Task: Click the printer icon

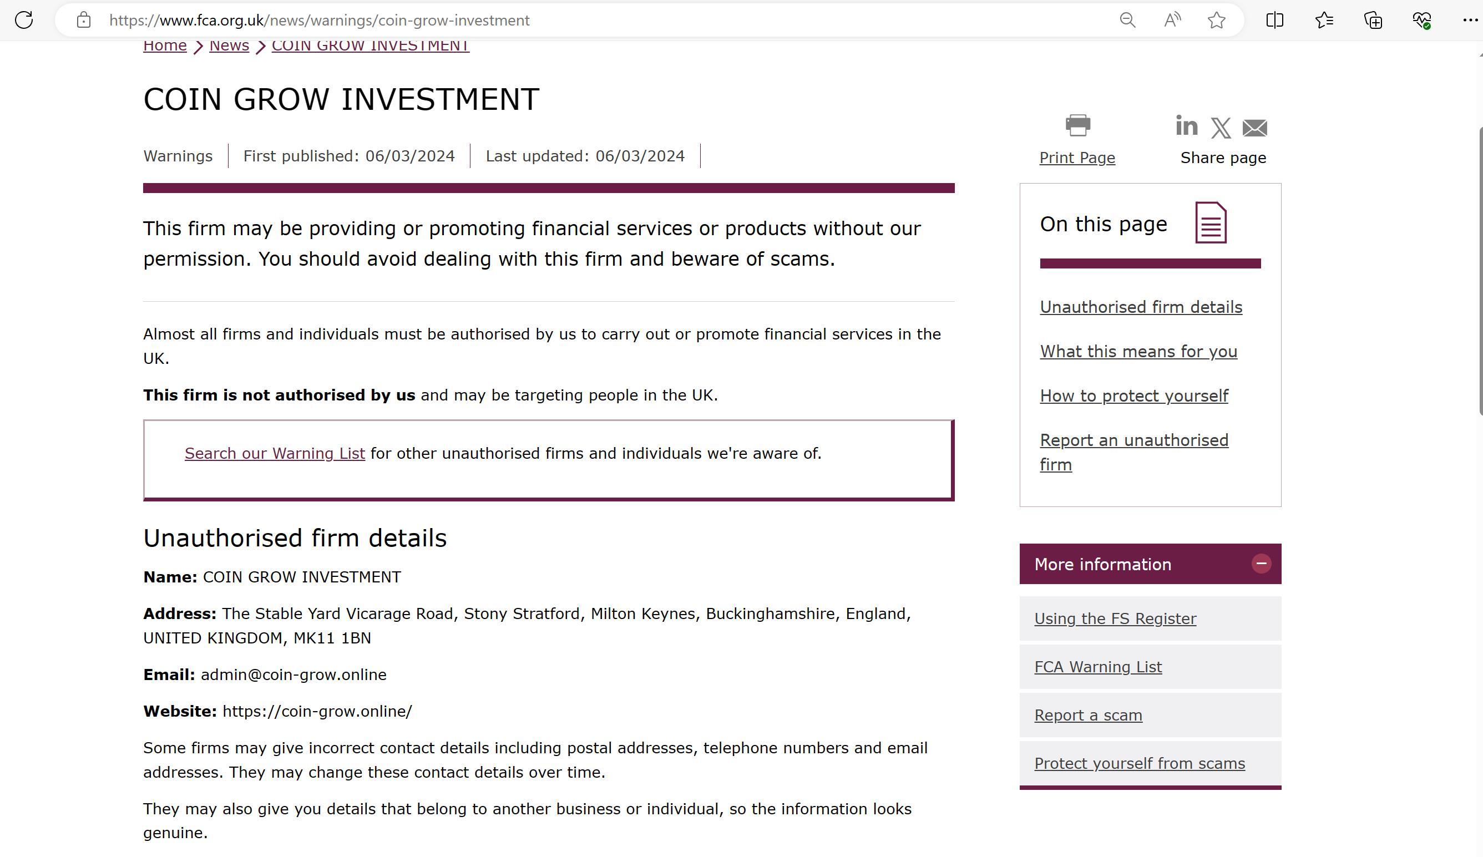Action: [1077, 125]
